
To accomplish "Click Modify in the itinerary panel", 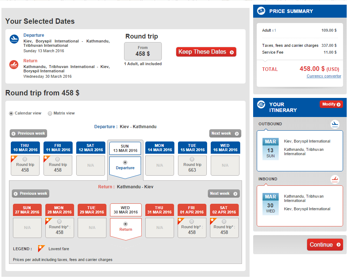I will click(x=331, y=104).
